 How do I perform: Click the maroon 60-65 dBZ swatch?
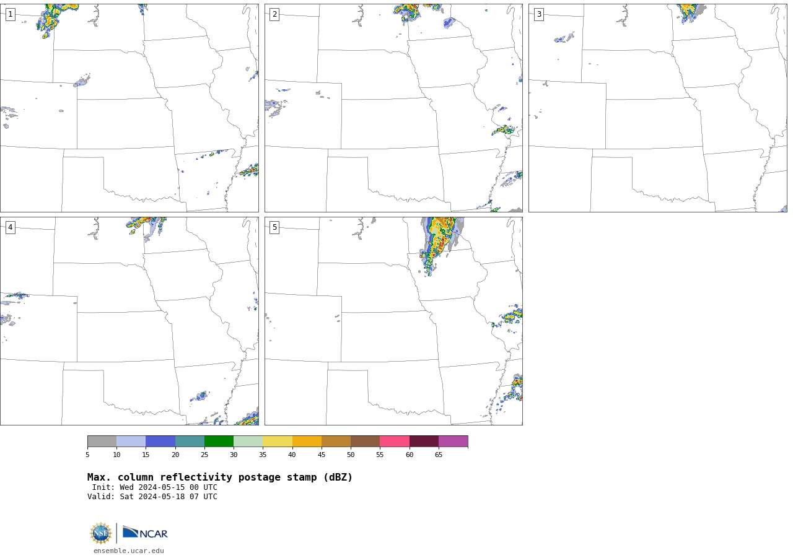(424, 441)
